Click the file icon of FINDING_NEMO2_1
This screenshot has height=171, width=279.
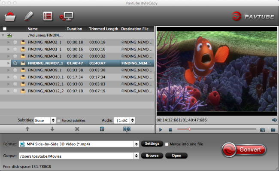23,42
